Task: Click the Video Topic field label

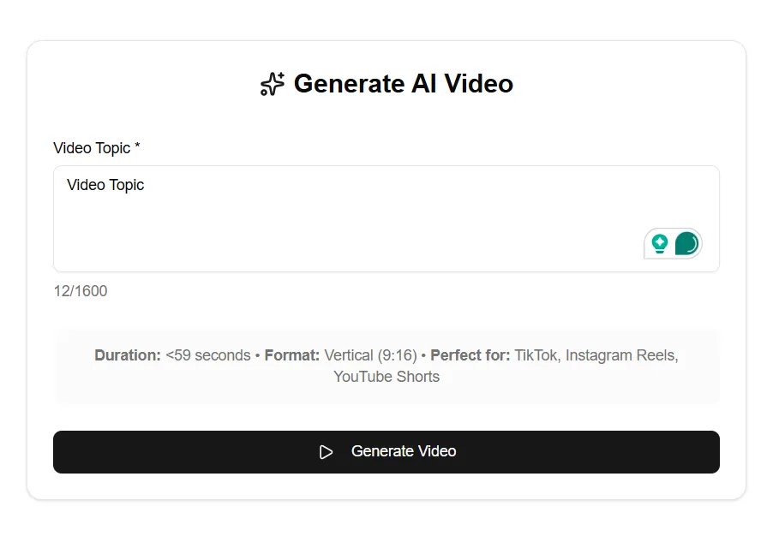Action: 96,148
